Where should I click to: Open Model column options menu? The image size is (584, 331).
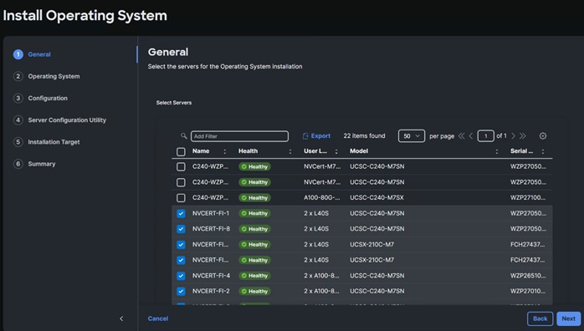click(496, 151)
